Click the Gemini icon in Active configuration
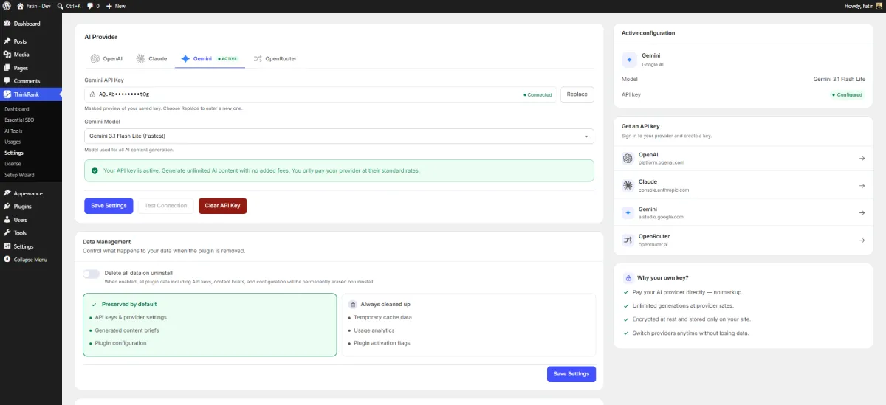Viewport: 886px width, 405px height. pos(629,60)
